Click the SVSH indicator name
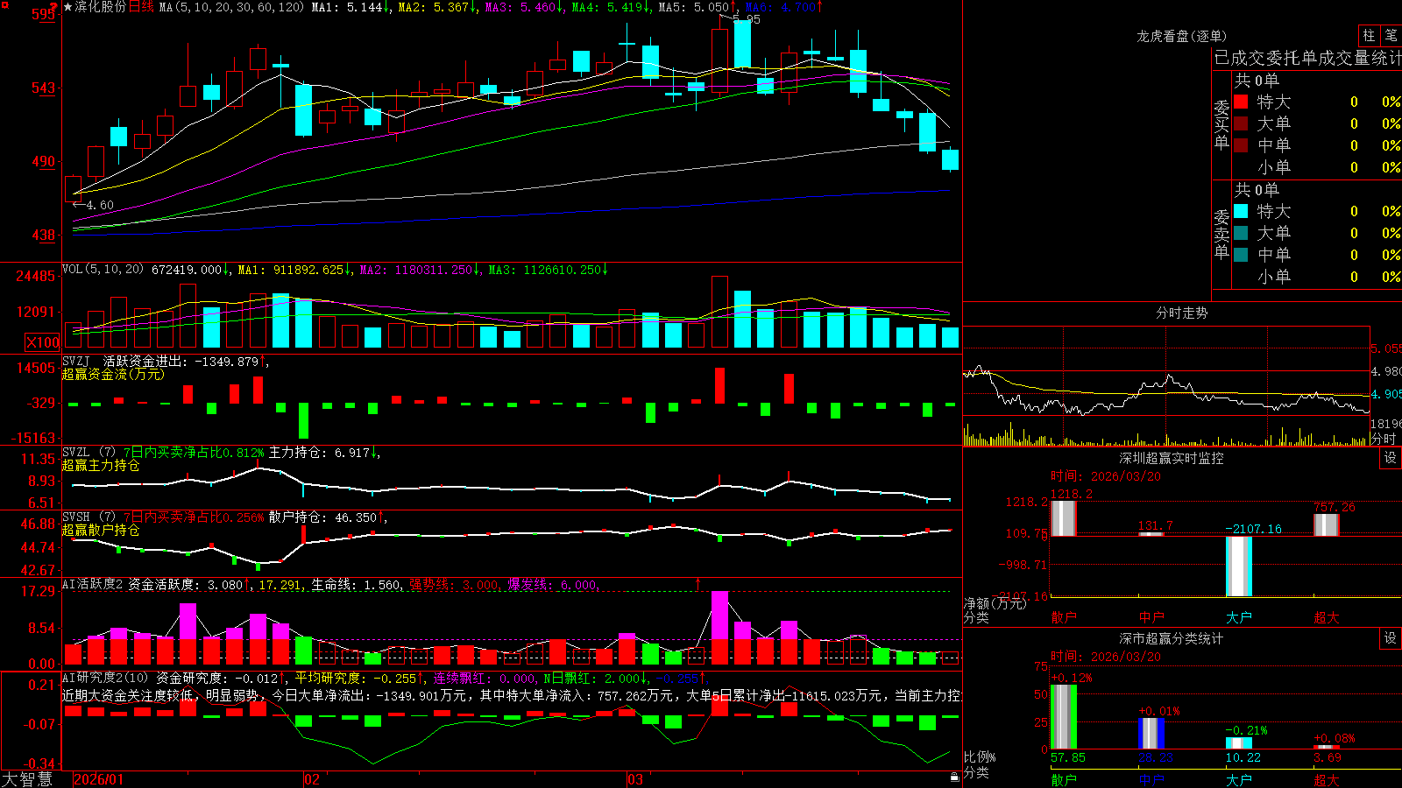Image resolution: width=1402 pixels, height=788 pixels. point(75,517)
